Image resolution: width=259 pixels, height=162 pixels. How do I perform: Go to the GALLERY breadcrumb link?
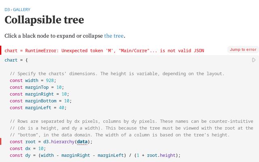coord(21,9)
